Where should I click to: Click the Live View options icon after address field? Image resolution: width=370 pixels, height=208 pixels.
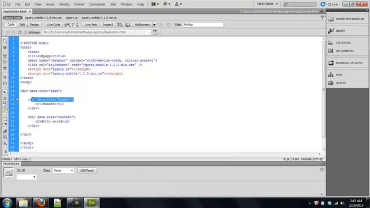point(156,32)
